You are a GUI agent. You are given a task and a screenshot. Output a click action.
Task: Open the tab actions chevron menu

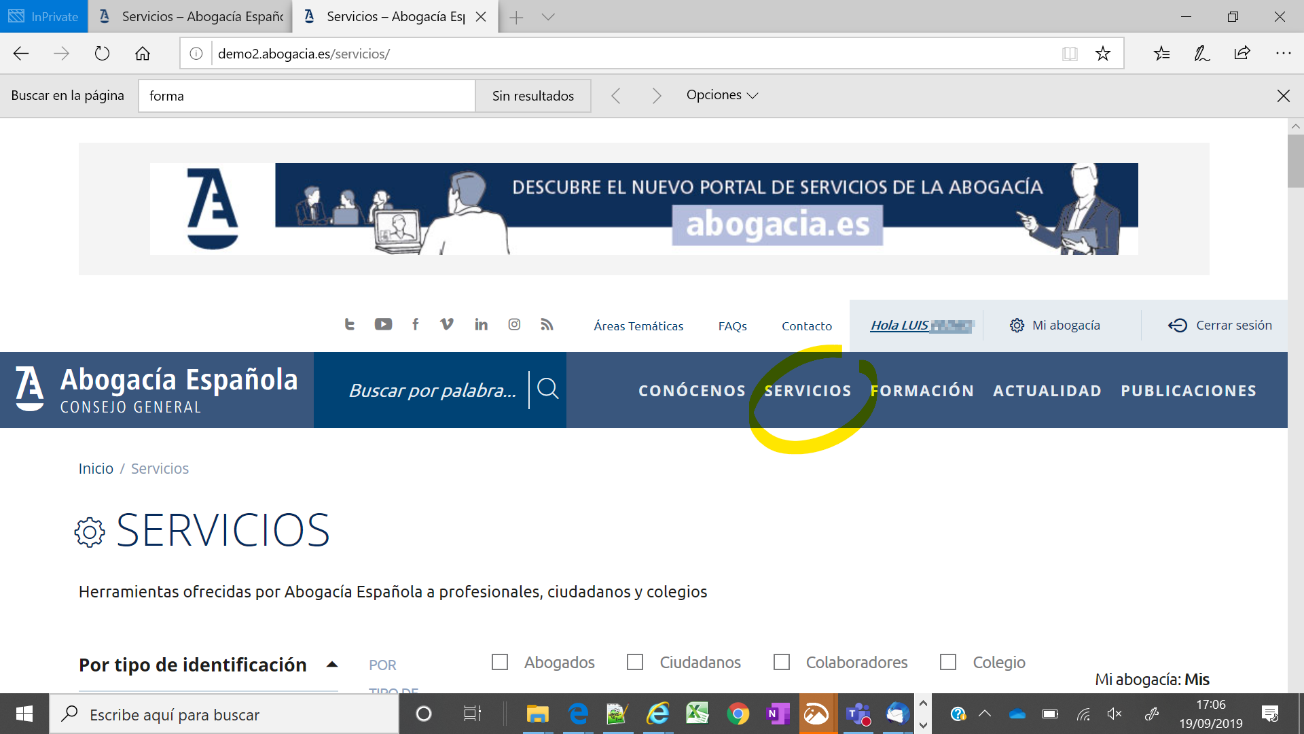549,17
